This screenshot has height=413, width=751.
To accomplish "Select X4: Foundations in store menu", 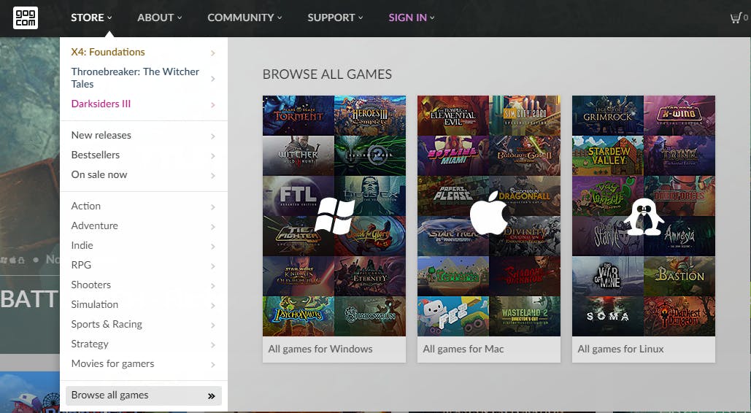I will (108, 52).
